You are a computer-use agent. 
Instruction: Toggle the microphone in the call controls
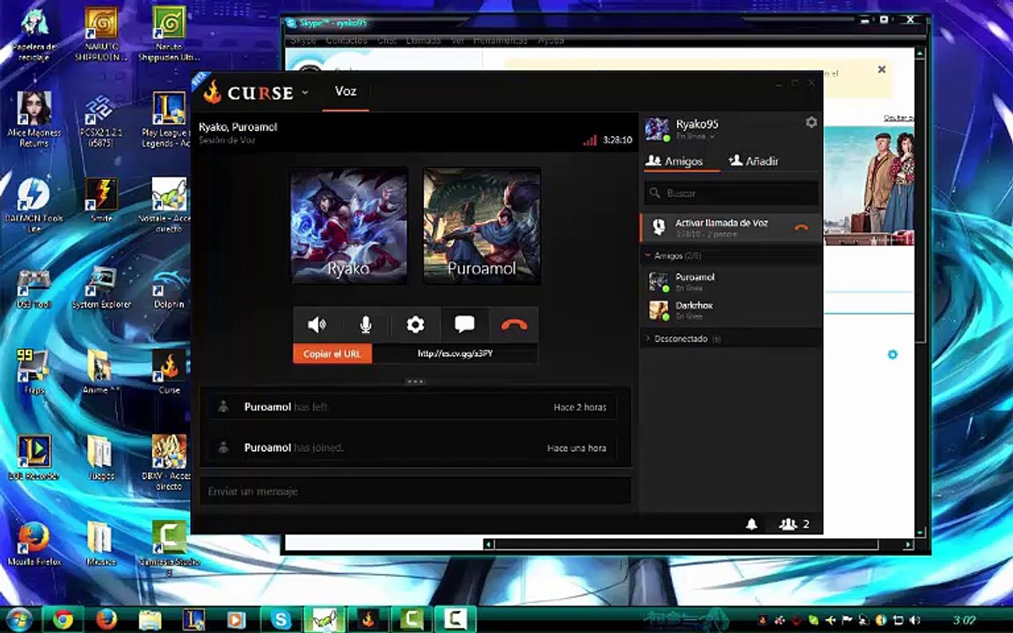[x=366, y=324]
